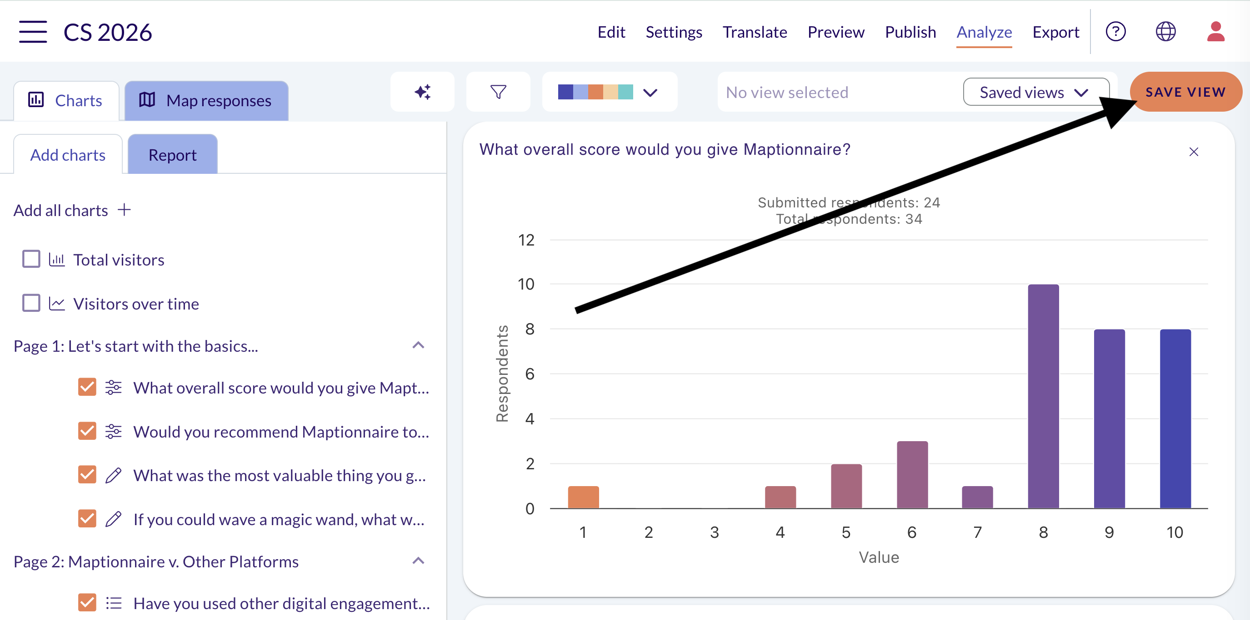Uncheck 'Have you used other digital engagement' chart
This screenshot has height=620, width=1250.
click(87, 603)
